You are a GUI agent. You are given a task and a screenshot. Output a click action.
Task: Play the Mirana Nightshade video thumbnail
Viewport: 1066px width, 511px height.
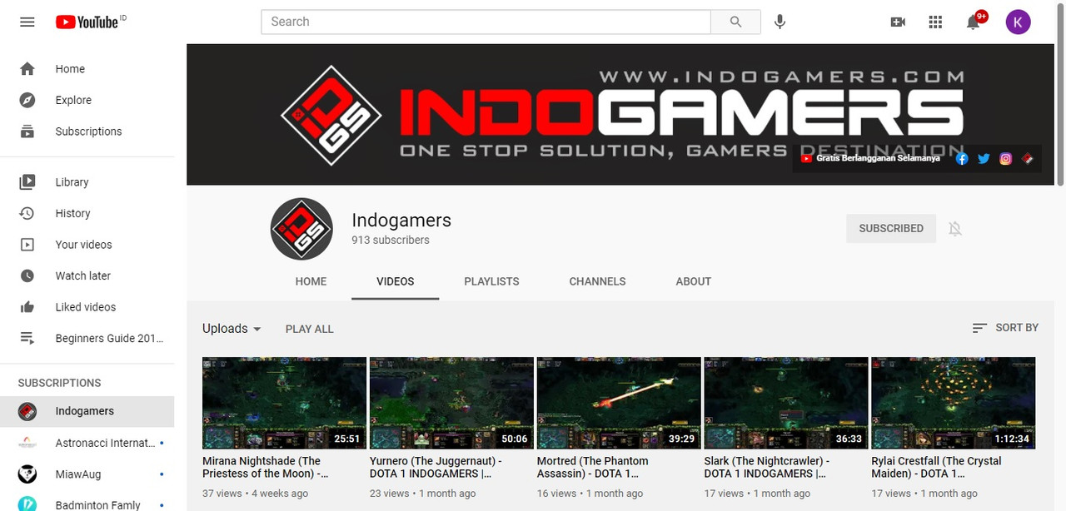pyautogui.click(x=284, y=403)
